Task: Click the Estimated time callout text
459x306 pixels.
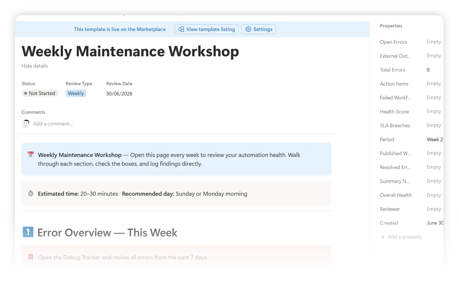Action: click(143, 194)
